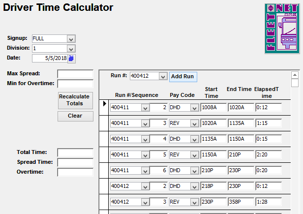Edit the Start Time 1150A field
Viewport: 303px width, 214px height.
[x=212, y=154]
